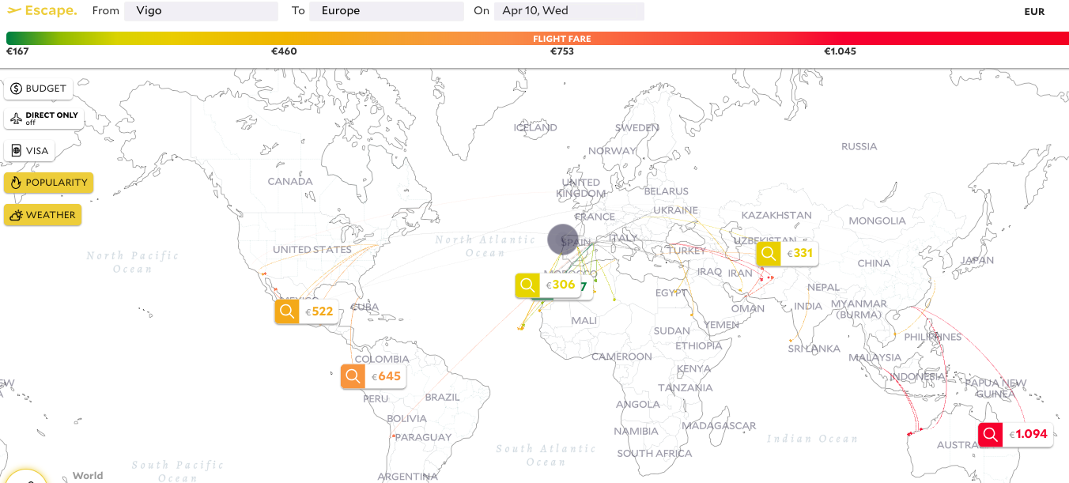Click the magnifier on the €645 fare tag
This screenshot has width=1069, height=483.
pos(353,376)
